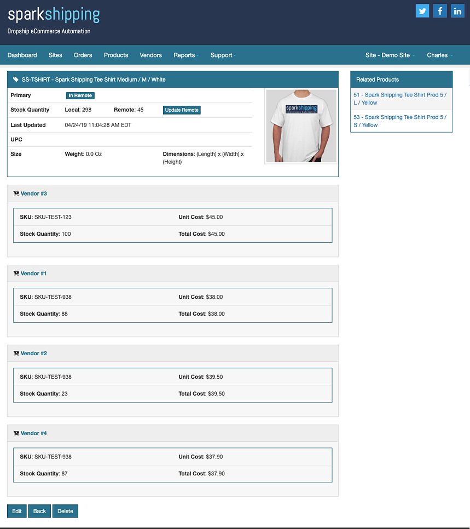The image size is (470, 529).
Task: Open the Orders menu item
Action: 83,55
